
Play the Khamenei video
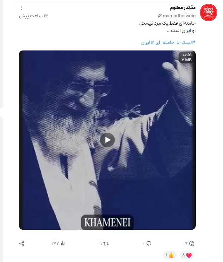tap(107, 140)
